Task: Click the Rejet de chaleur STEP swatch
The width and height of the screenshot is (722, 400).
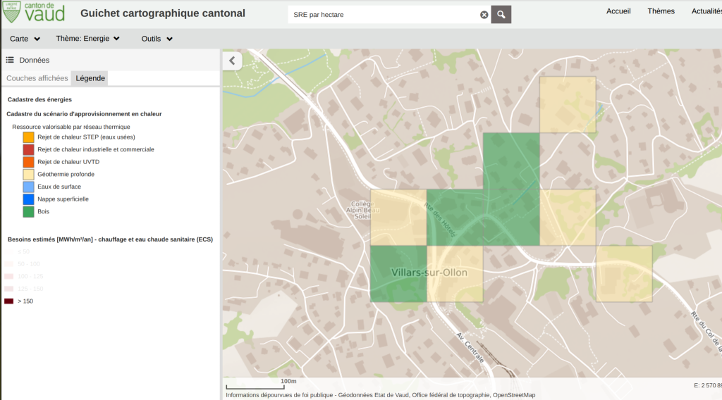Action: coord(28,137)
